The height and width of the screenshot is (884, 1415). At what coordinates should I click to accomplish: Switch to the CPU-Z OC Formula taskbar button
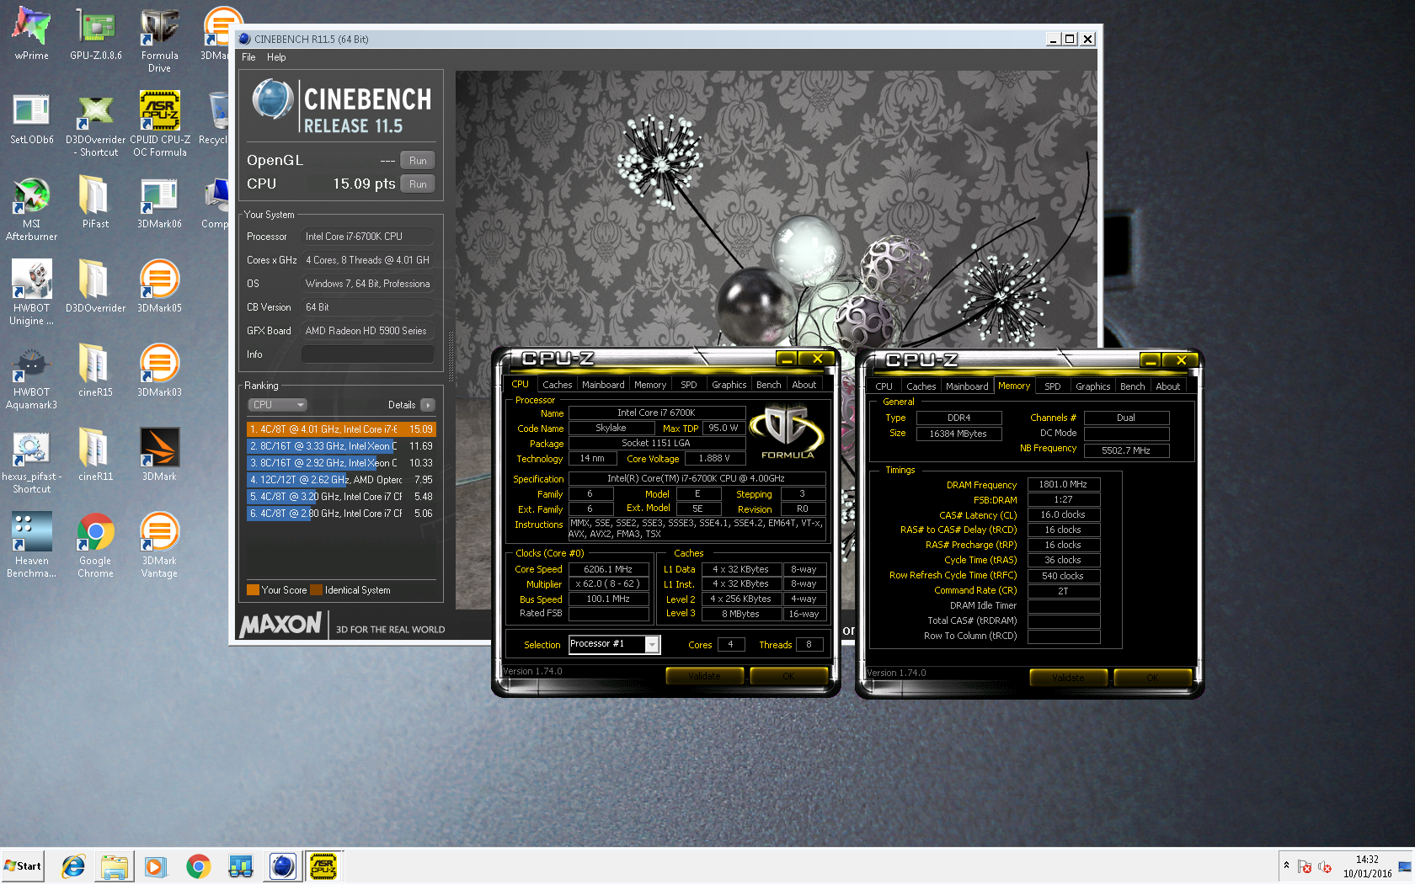(x=323, y=865)
